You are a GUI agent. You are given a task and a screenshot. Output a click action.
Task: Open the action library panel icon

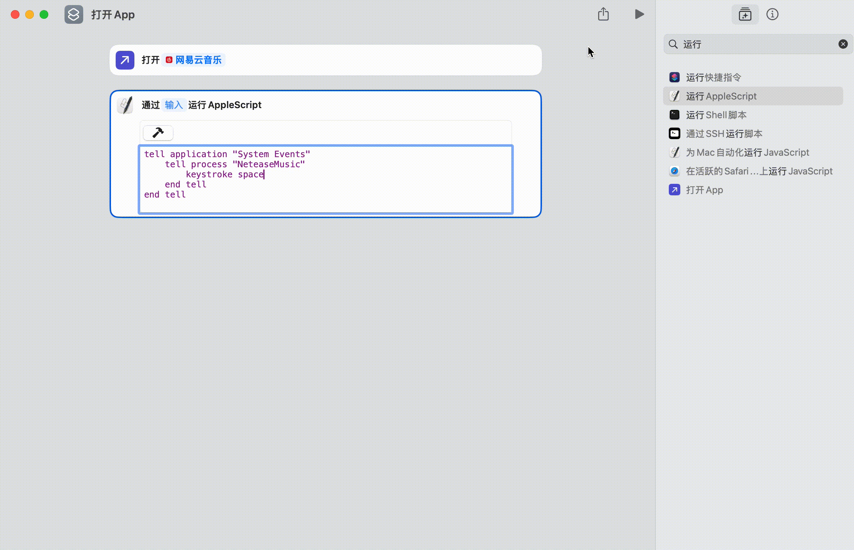coord(745,14)
